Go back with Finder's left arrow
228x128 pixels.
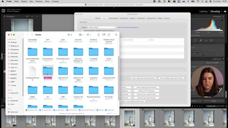(x=28, y=35)
